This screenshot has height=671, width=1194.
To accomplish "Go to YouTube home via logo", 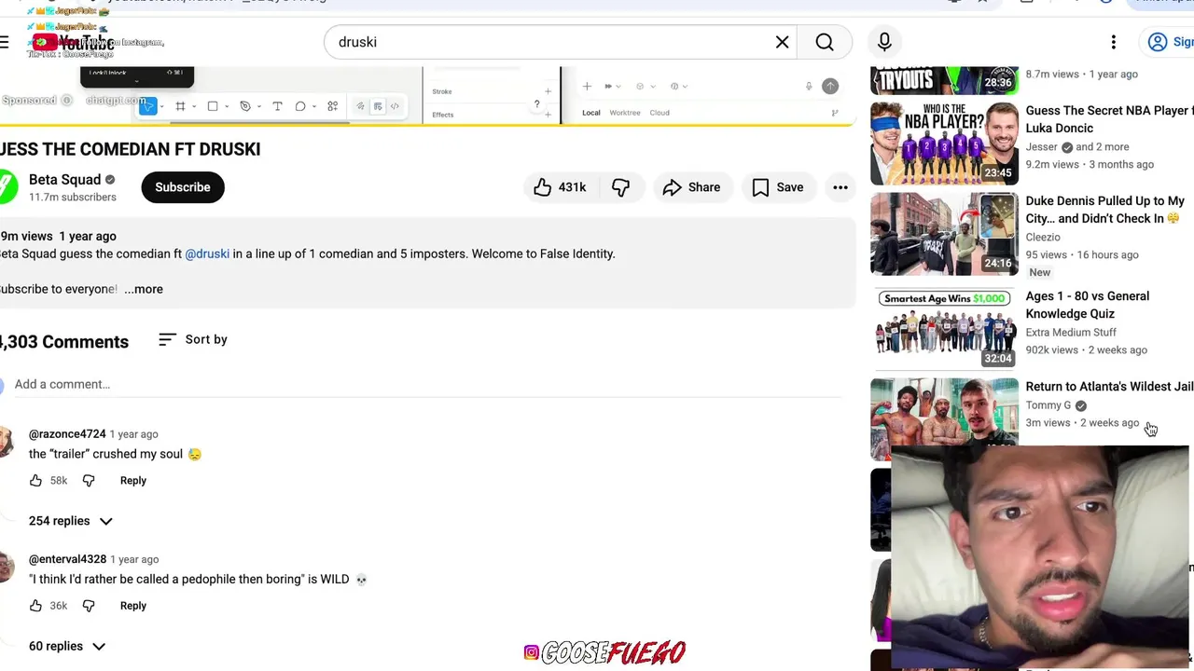I will (73, 42).
